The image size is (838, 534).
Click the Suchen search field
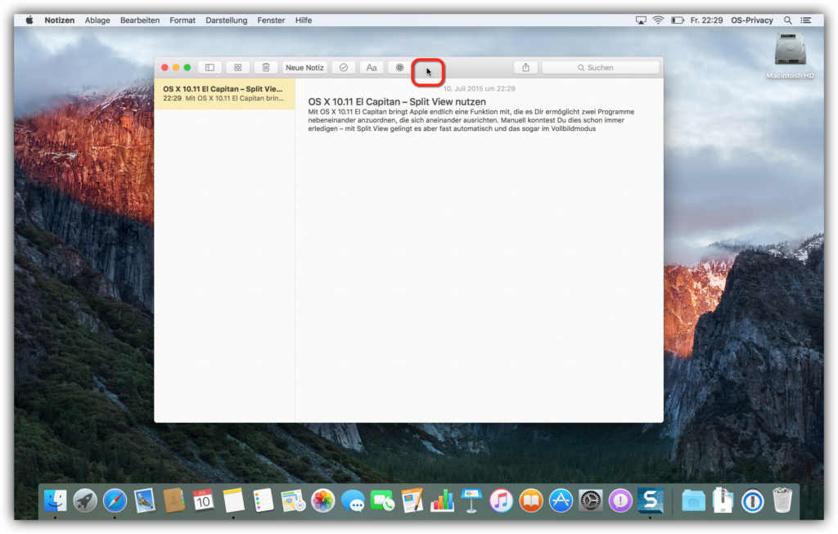pos(600,68)
